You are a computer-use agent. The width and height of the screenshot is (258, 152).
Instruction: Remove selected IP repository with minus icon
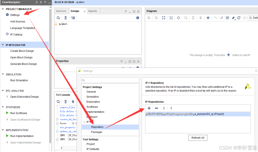[x=157, y=108]
